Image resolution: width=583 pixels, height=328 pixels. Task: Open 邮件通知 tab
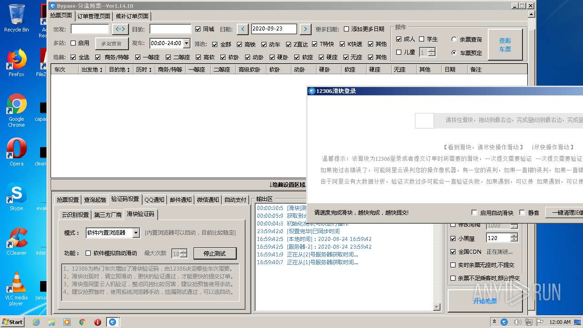pyautogui.click(x=181, y=200)
